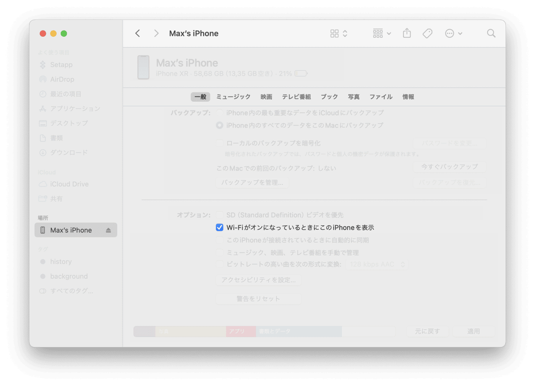Switch to the 一般 tab
535x386 pixels.
pyautogui.click(x=200, y=97)
